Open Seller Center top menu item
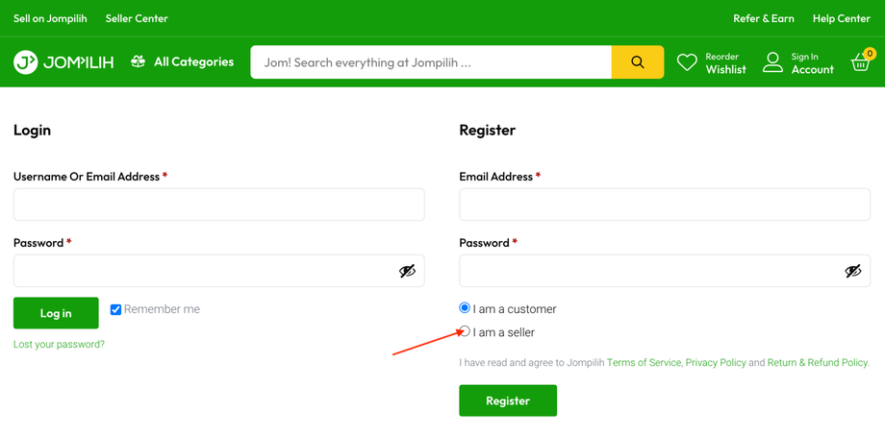 137,18
